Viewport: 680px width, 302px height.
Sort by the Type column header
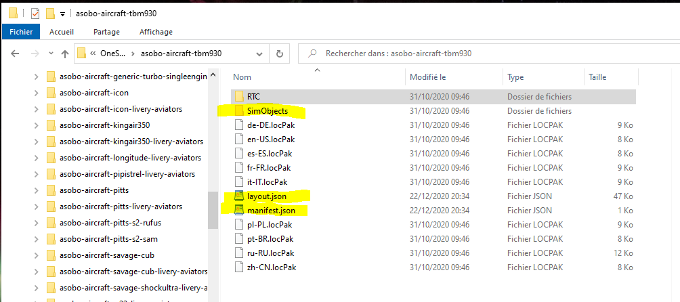click(x=515, y=77)
